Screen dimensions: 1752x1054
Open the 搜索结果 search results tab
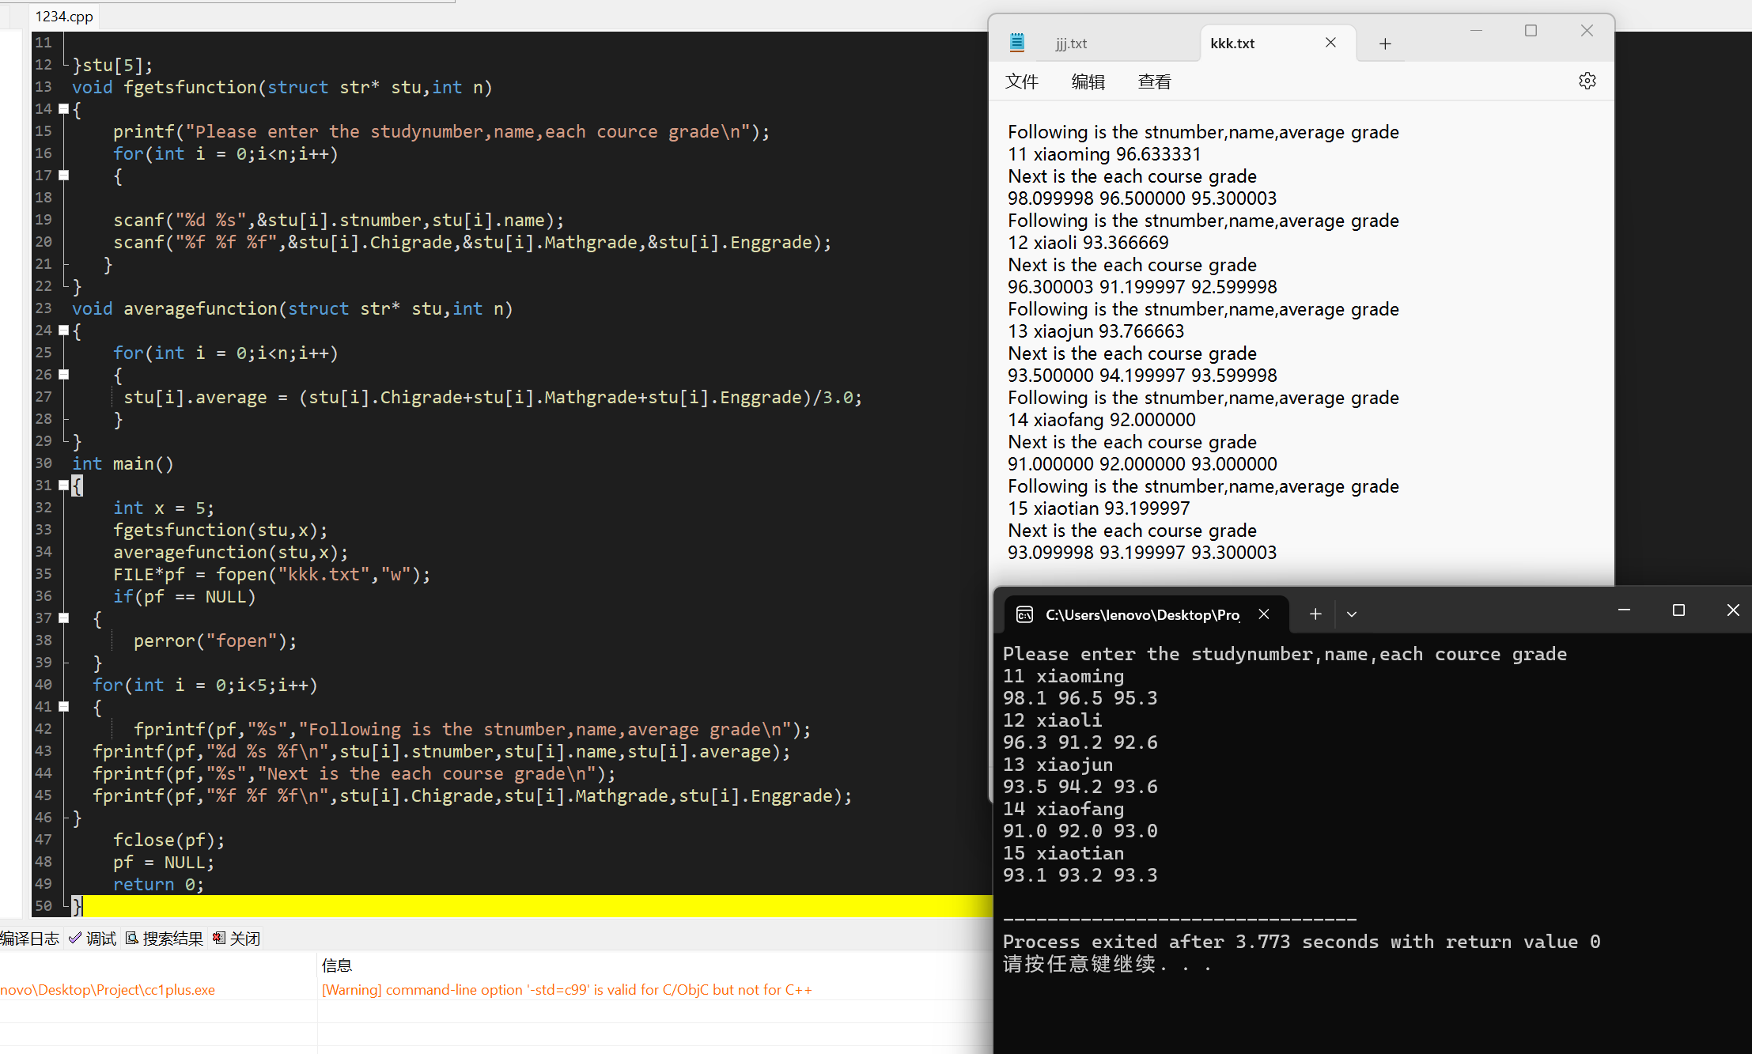[165, 939]
